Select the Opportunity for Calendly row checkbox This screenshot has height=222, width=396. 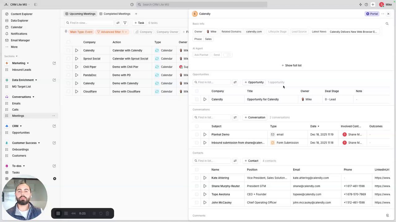click(x=197, y=99)
